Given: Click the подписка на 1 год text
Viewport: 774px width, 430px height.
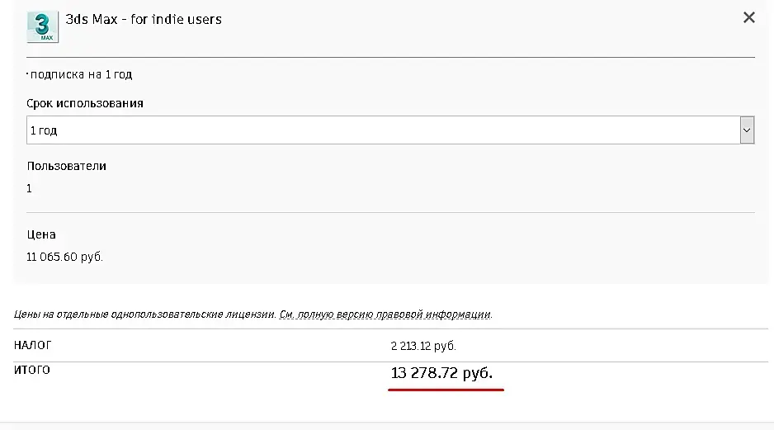Looking at the screenshot, I should point(81,74).
